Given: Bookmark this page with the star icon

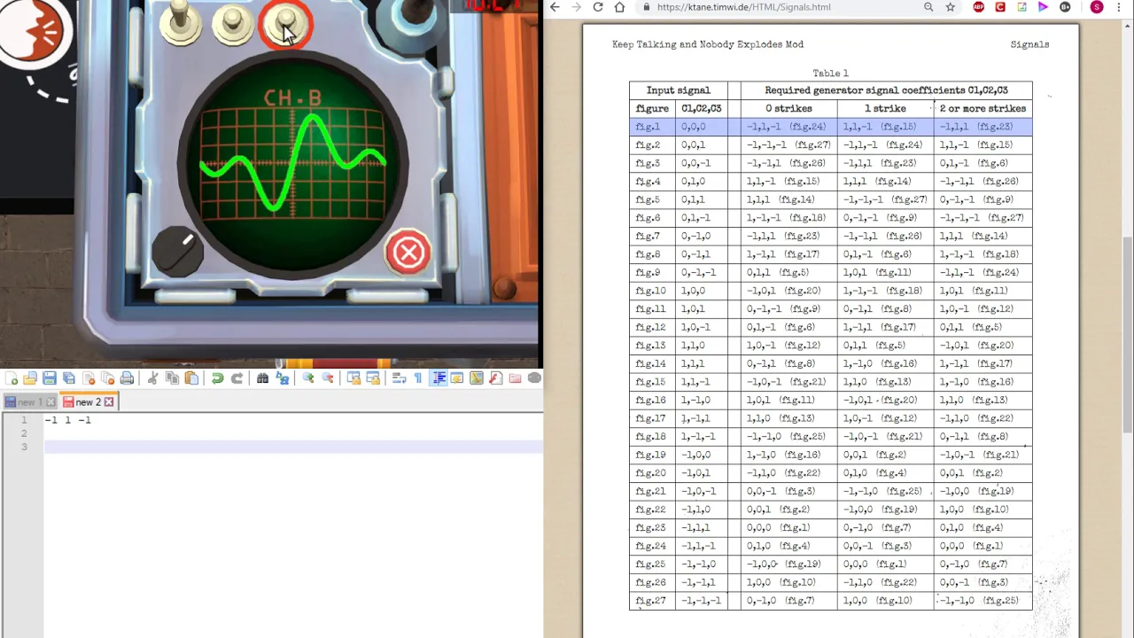Looking at the screenshot, I should pos(951,7).
